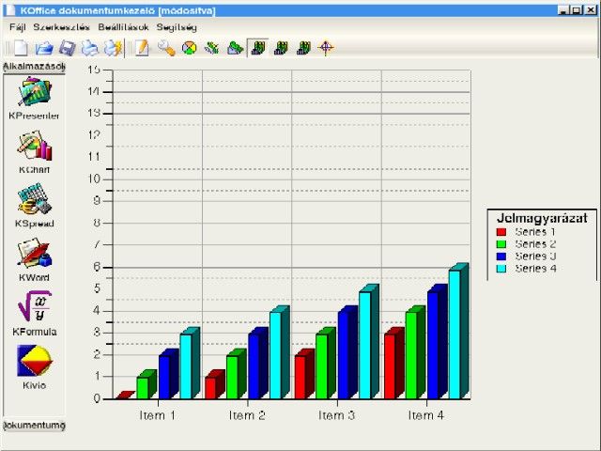Create a new document from toolbar
The image size is (601, 451).
[20, 48]
